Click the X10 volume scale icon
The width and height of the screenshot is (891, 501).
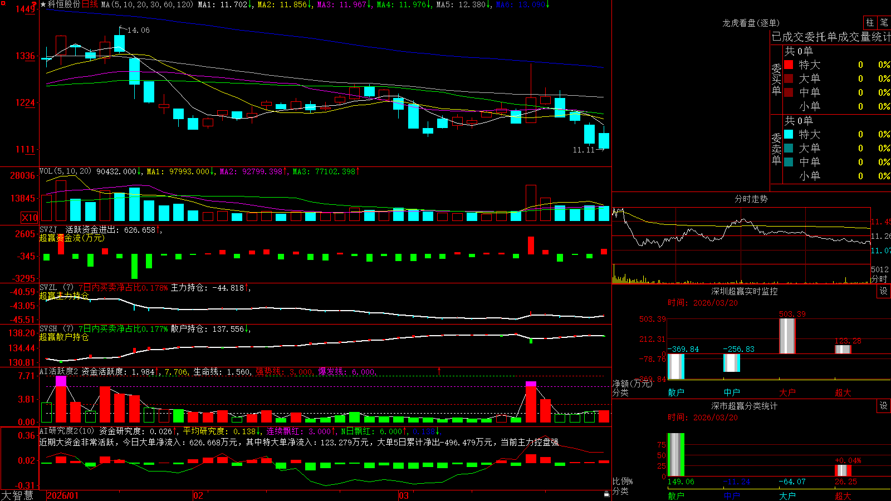pyautogui.click(x=30, y=218)
